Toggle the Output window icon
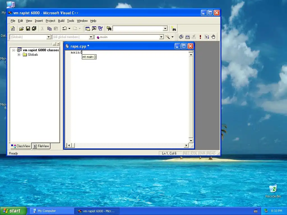The width and height of the screenshot is (287, 215). click(94, 29)
